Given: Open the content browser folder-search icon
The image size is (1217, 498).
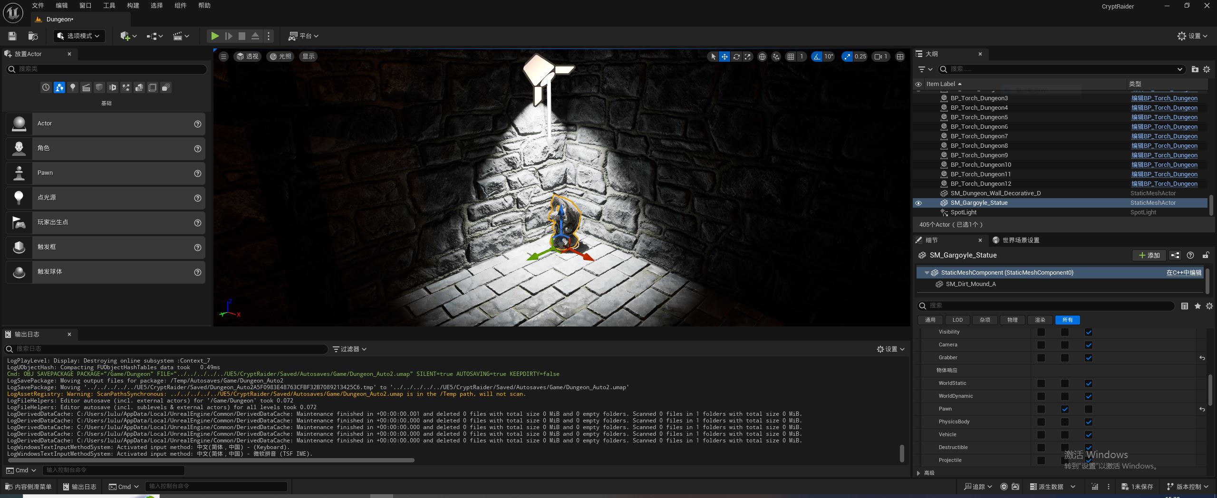Looking at the screenshot, I should (x=33, y=36).
